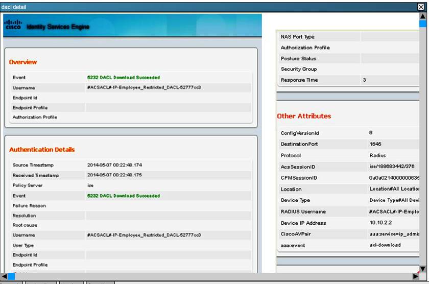Click the Cisco logo in banner

[13, 25]
